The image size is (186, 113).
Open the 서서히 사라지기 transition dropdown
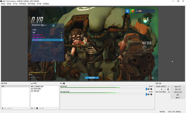click(x=163, y=87)
